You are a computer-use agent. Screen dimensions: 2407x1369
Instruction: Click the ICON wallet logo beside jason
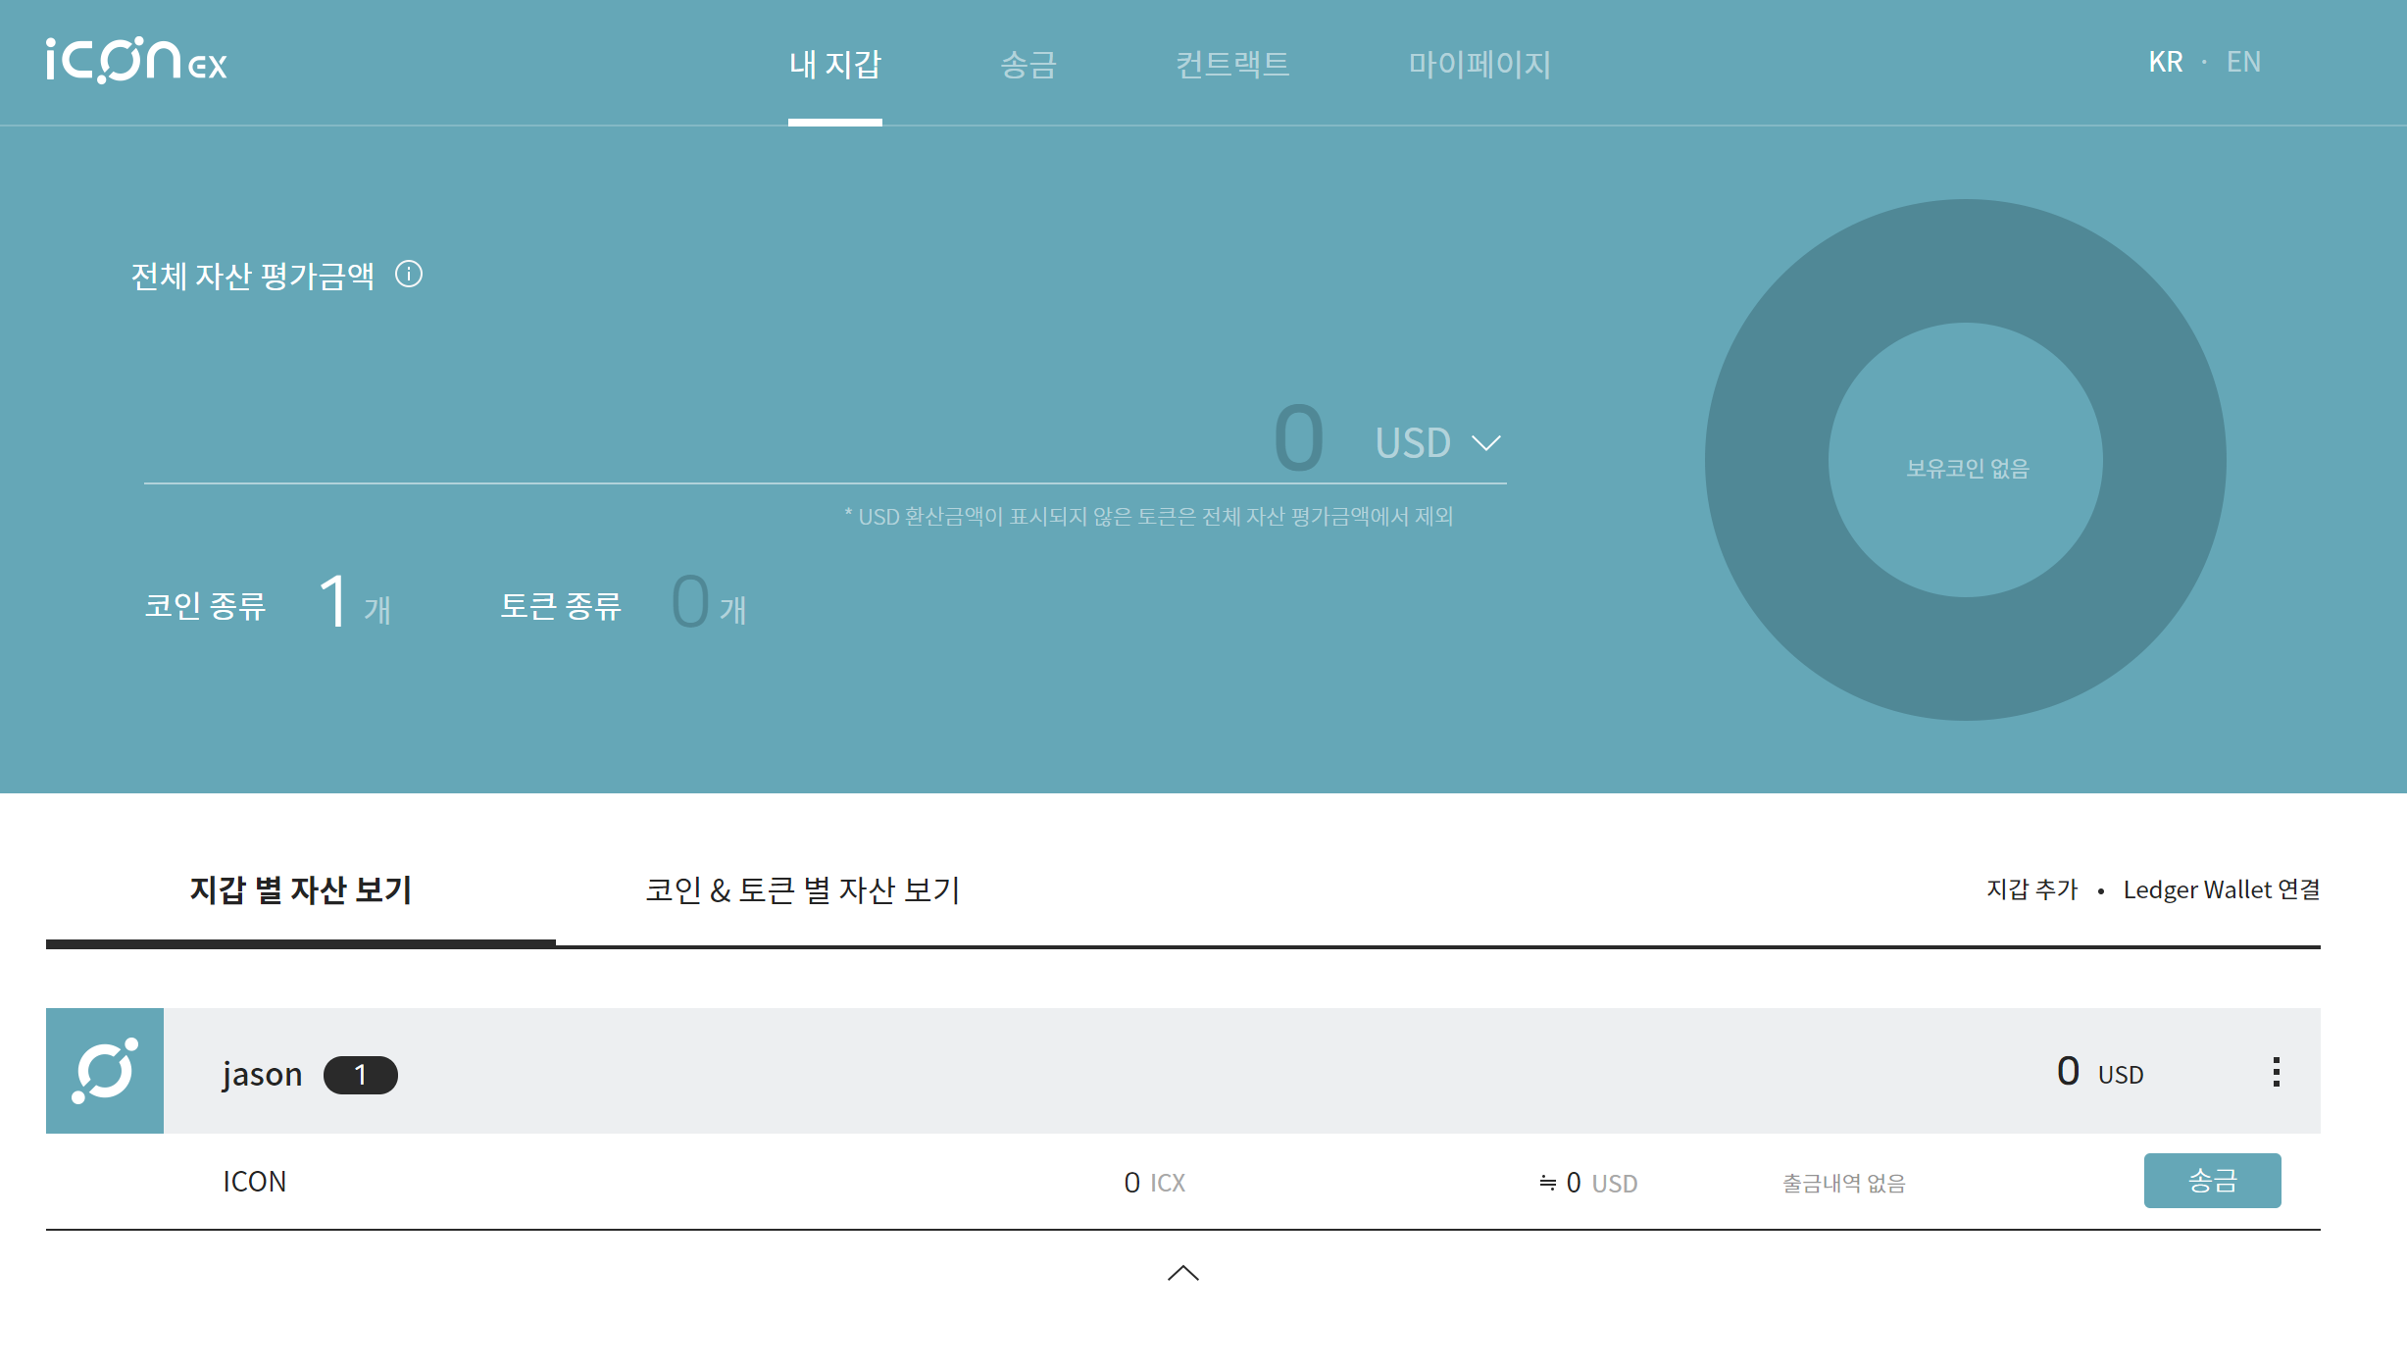105,1071
